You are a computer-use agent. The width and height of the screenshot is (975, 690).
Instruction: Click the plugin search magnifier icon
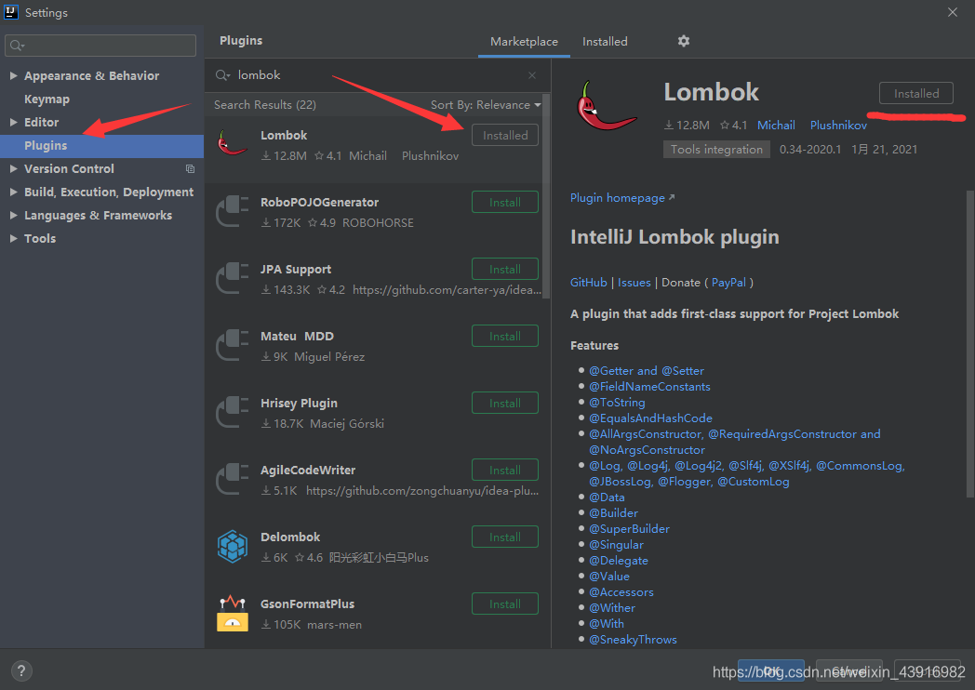tap(222, 75)
